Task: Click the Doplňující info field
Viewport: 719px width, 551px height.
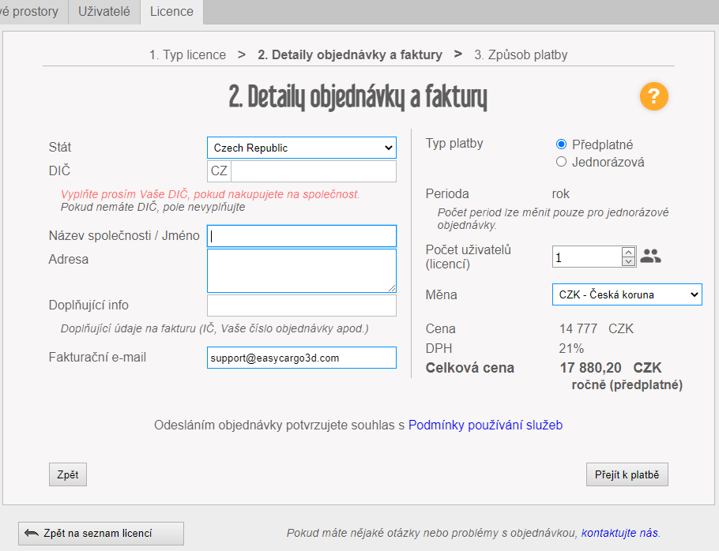Action: 301,305
